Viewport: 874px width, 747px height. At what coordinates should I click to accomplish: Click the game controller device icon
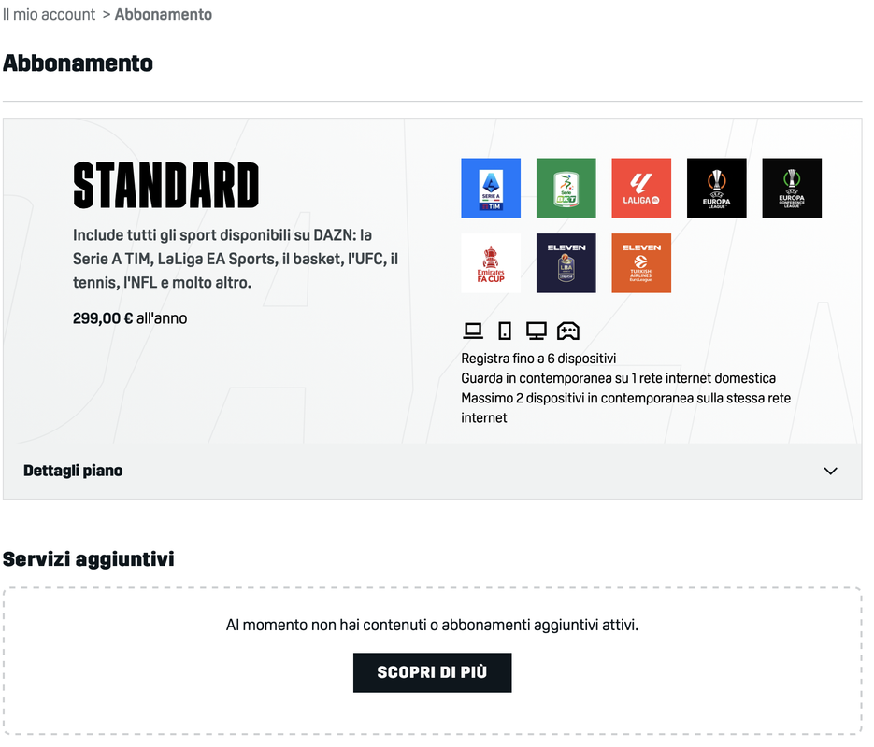coord(568,331)
